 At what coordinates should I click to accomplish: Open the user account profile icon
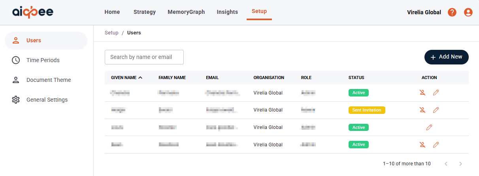coord(468,12)
